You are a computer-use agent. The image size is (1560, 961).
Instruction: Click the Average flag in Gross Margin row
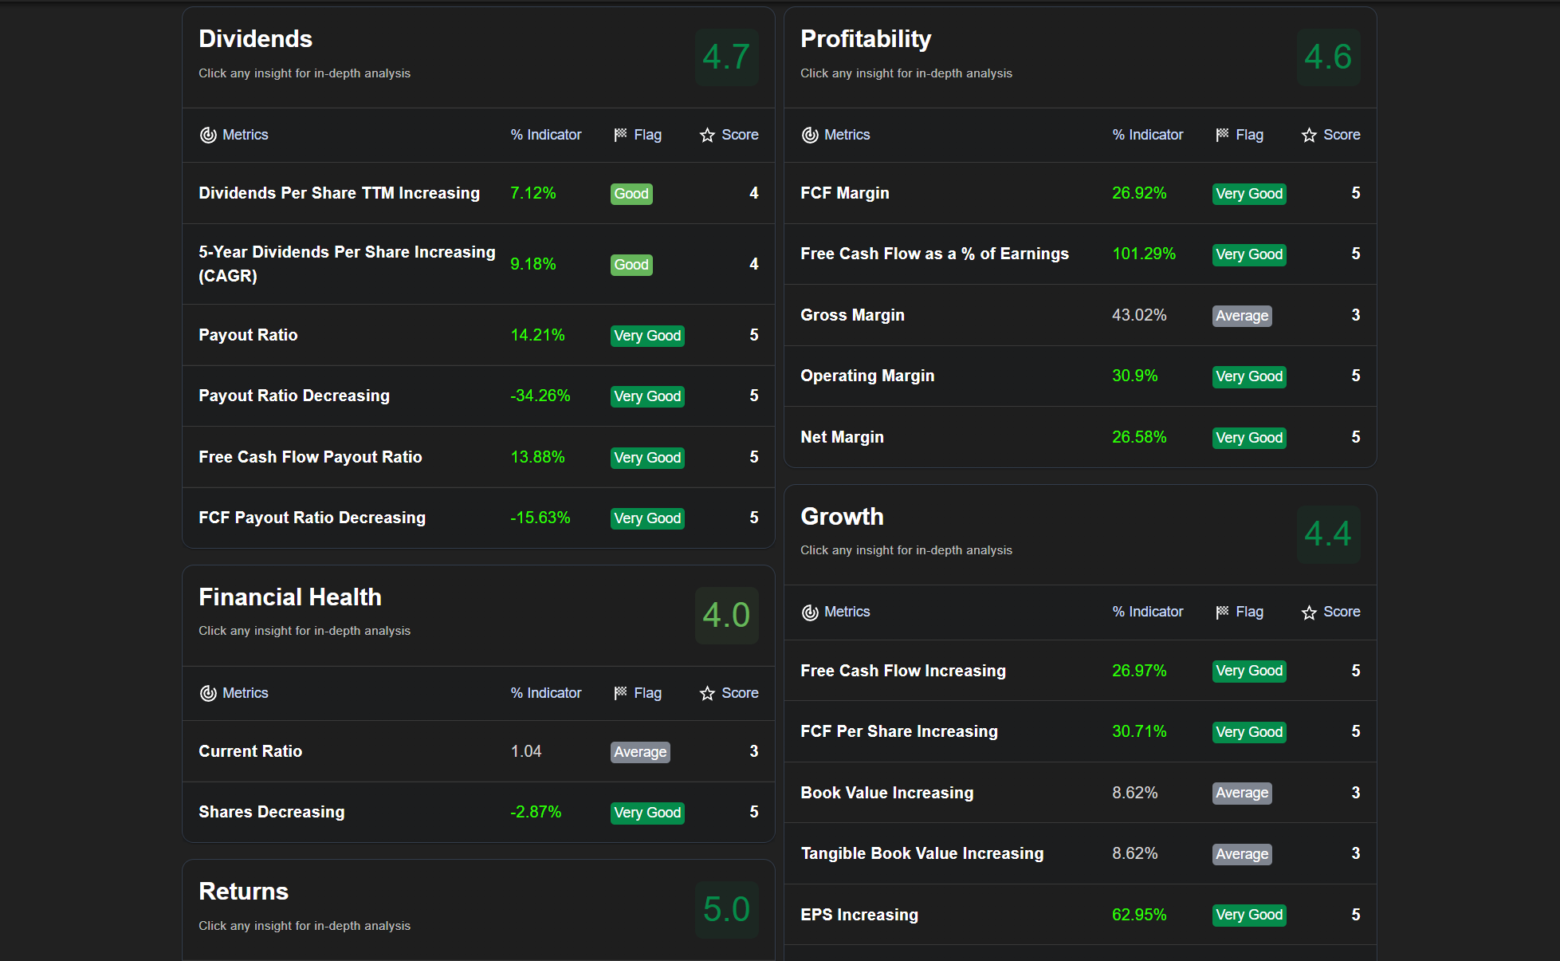tap(1242, 316)
